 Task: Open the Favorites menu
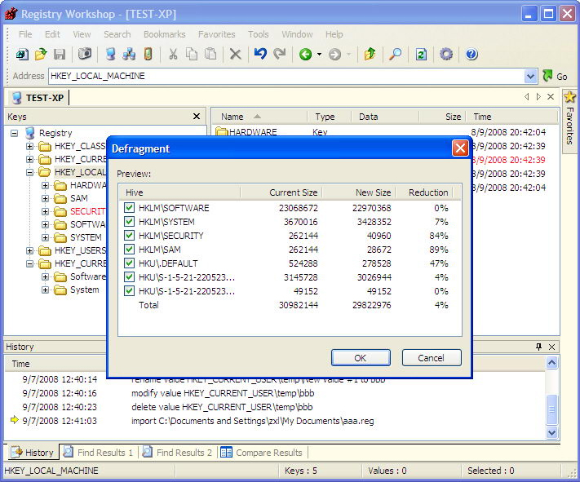(216, 34)
